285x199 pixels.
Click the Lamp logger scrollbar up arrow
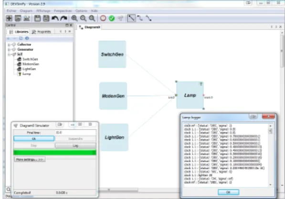270,126
